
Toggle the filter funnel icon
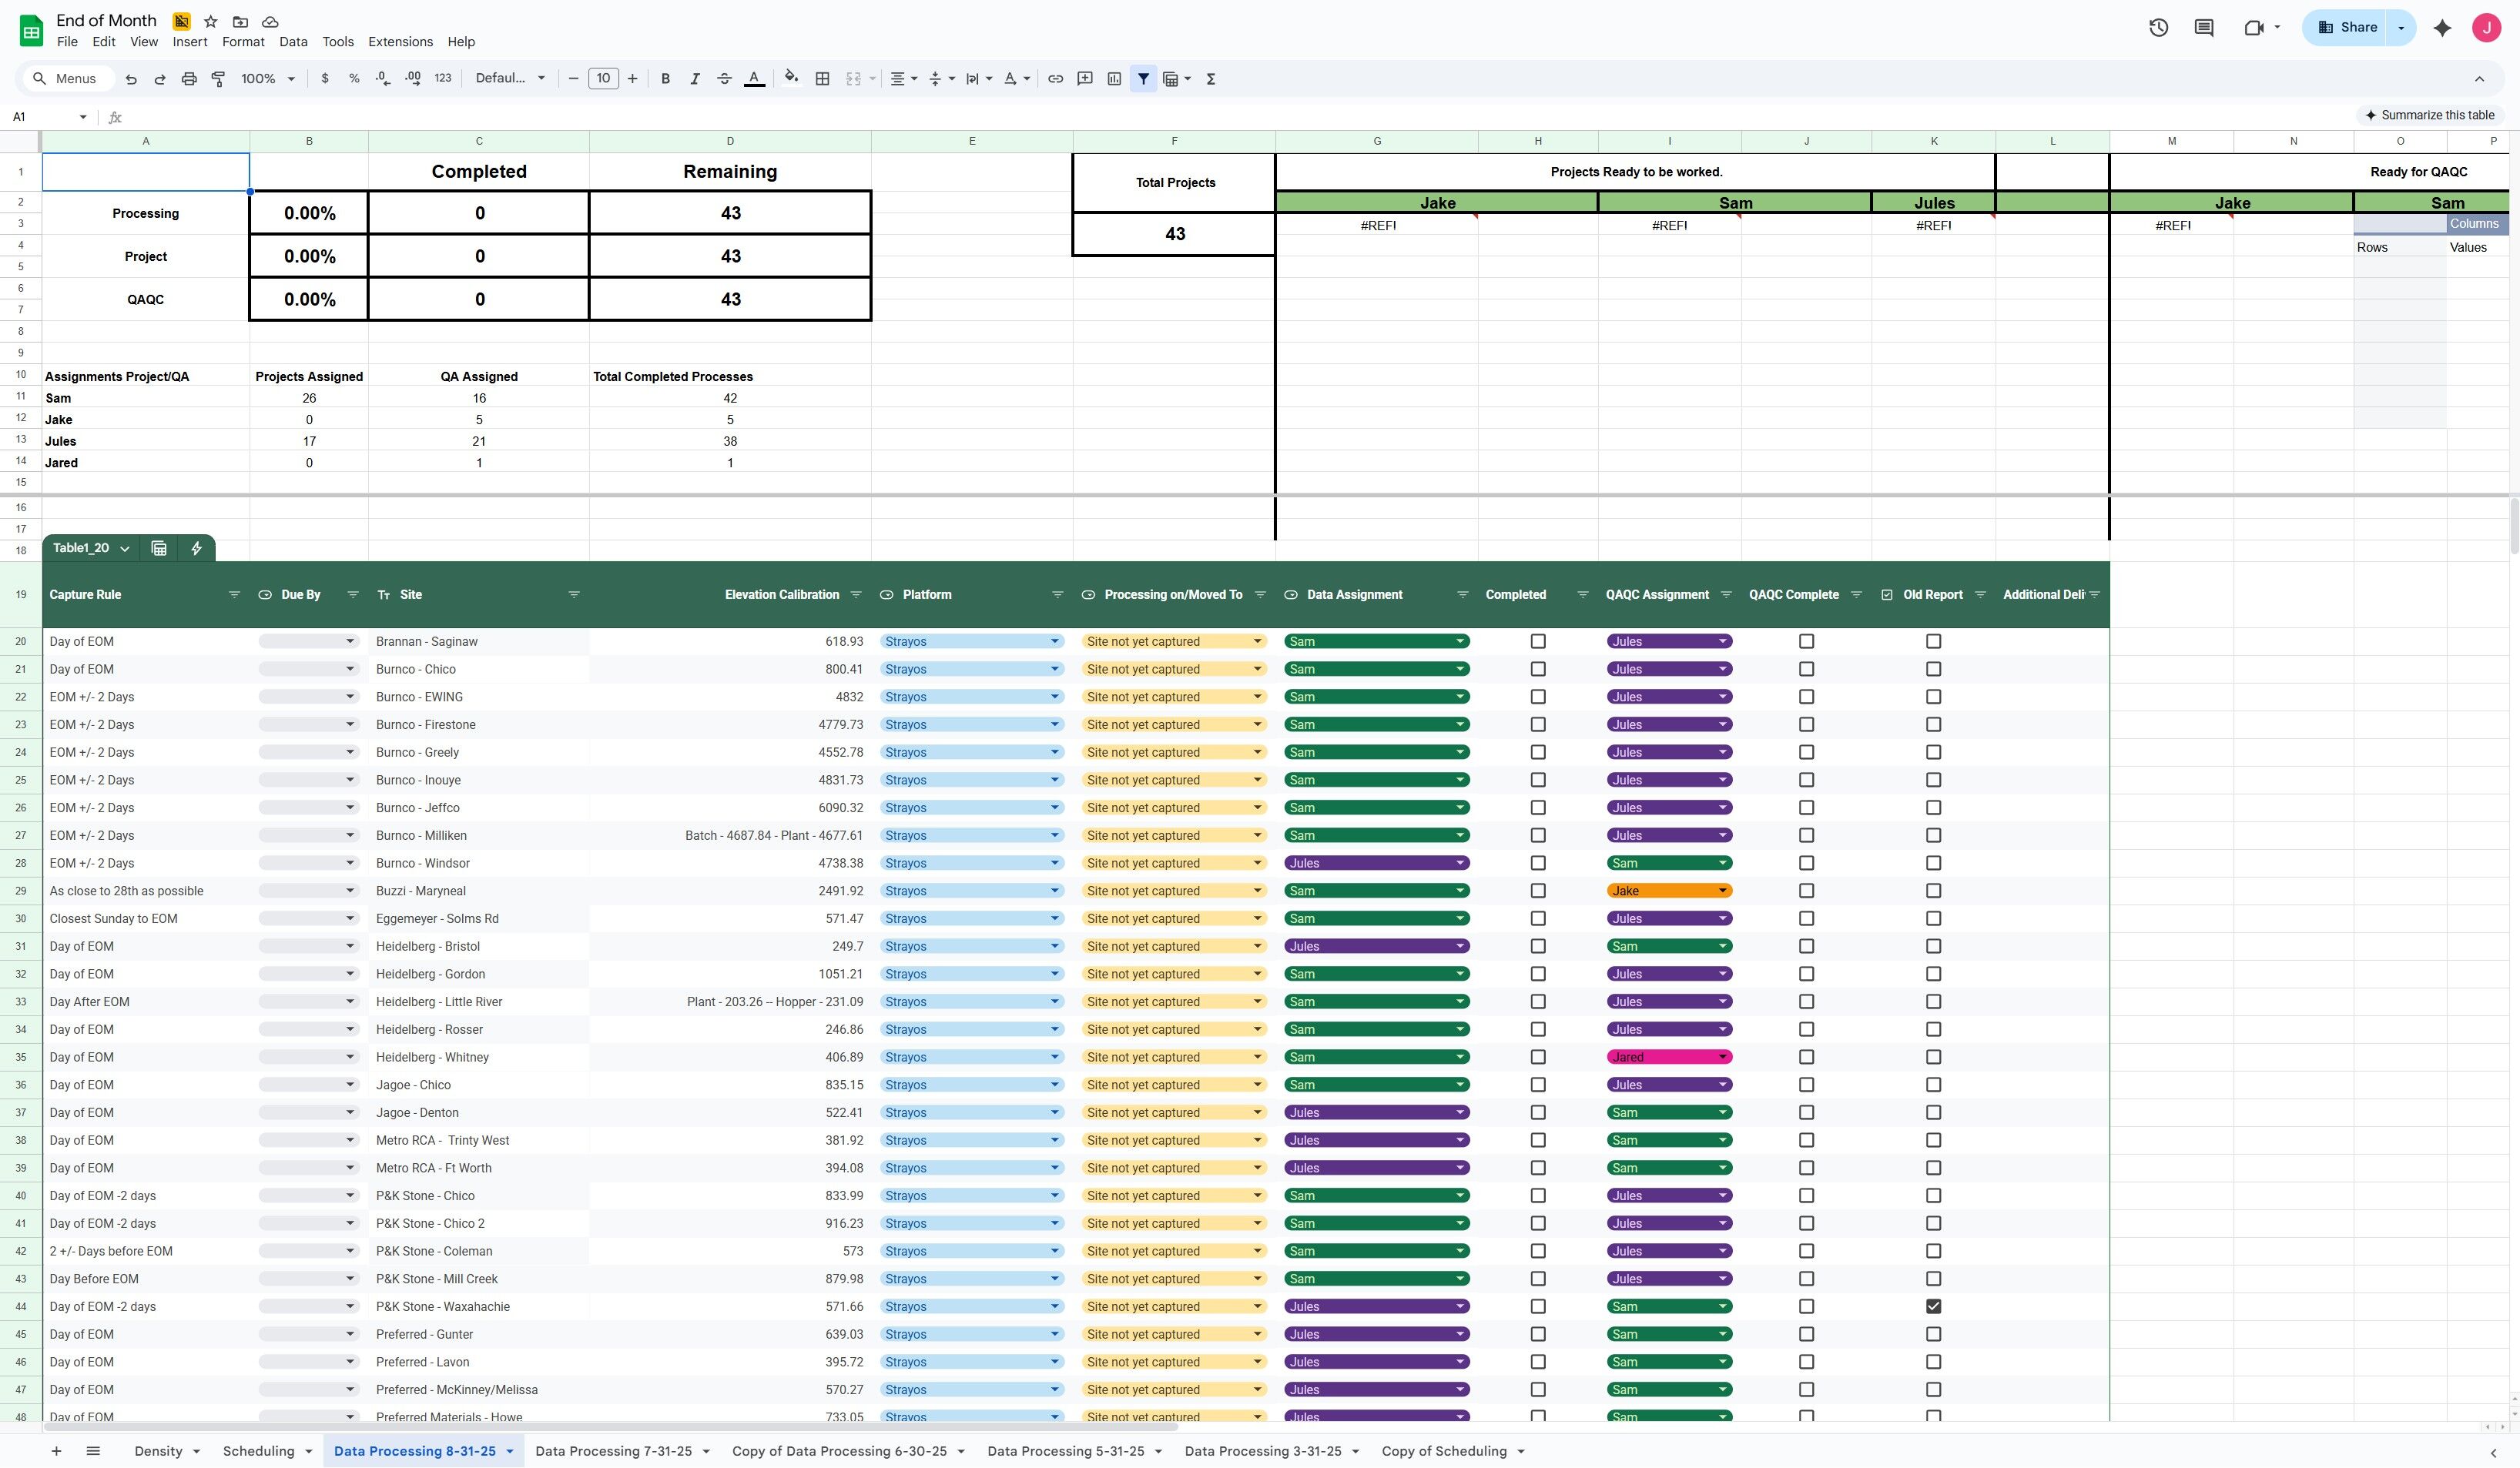[1143, 79]
